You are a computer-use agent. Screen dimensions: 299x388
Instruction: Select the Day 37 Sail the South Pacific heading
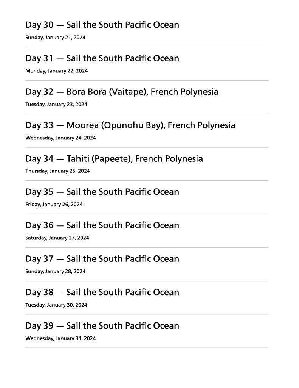pyautogui.click(x=102, y=259)
